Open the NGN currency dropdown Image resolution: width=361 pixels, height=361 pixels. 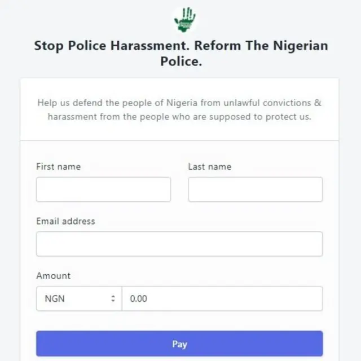click(x=79, y=298)
